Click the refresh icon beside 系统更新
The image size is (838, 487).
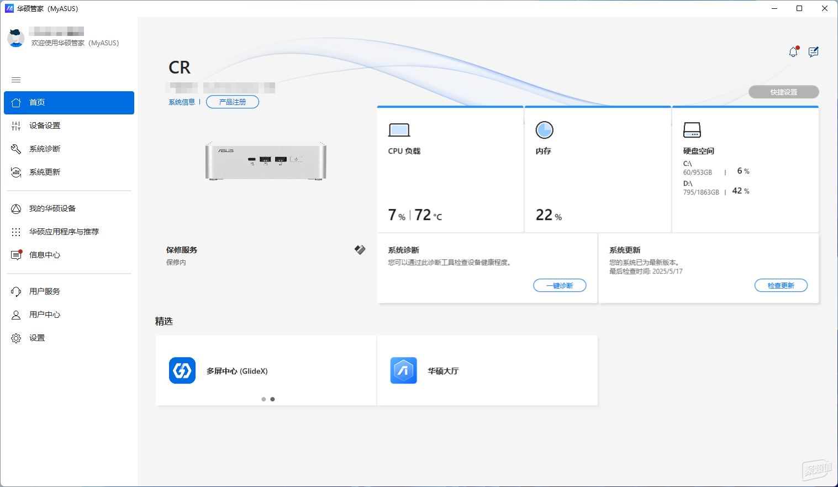tap(16, 172)
